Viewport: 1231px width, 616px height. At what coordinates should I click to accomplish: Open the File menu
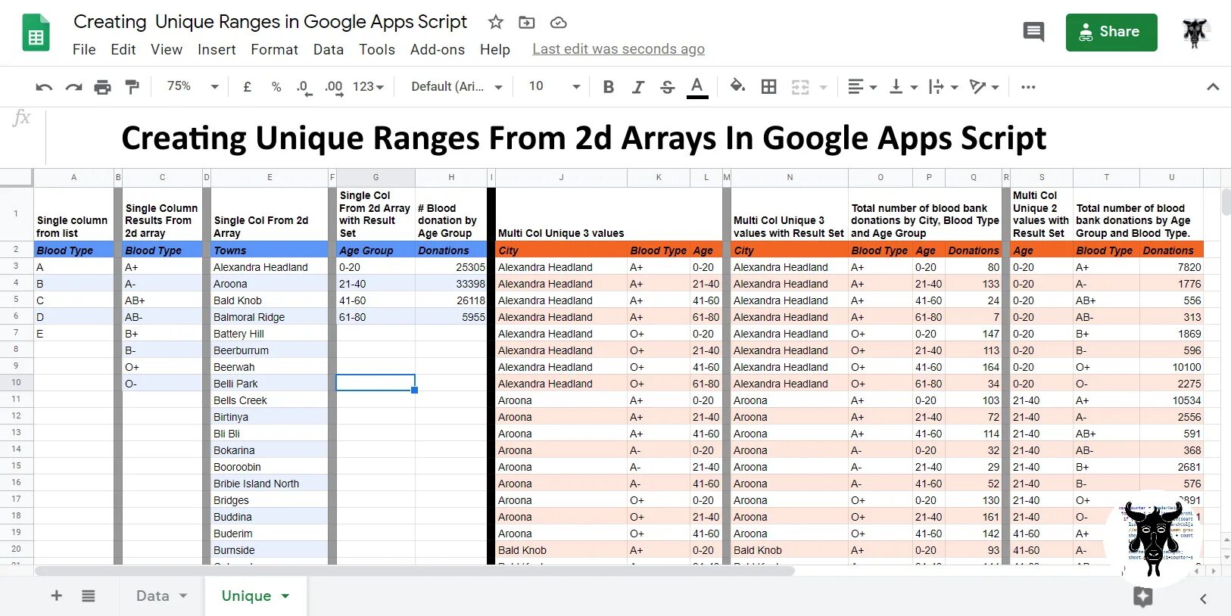click(84, 49)
